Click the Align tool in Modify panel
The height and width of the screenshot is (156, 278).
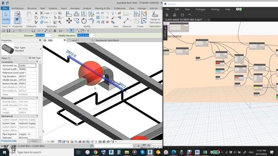click(x=69, y=14)
